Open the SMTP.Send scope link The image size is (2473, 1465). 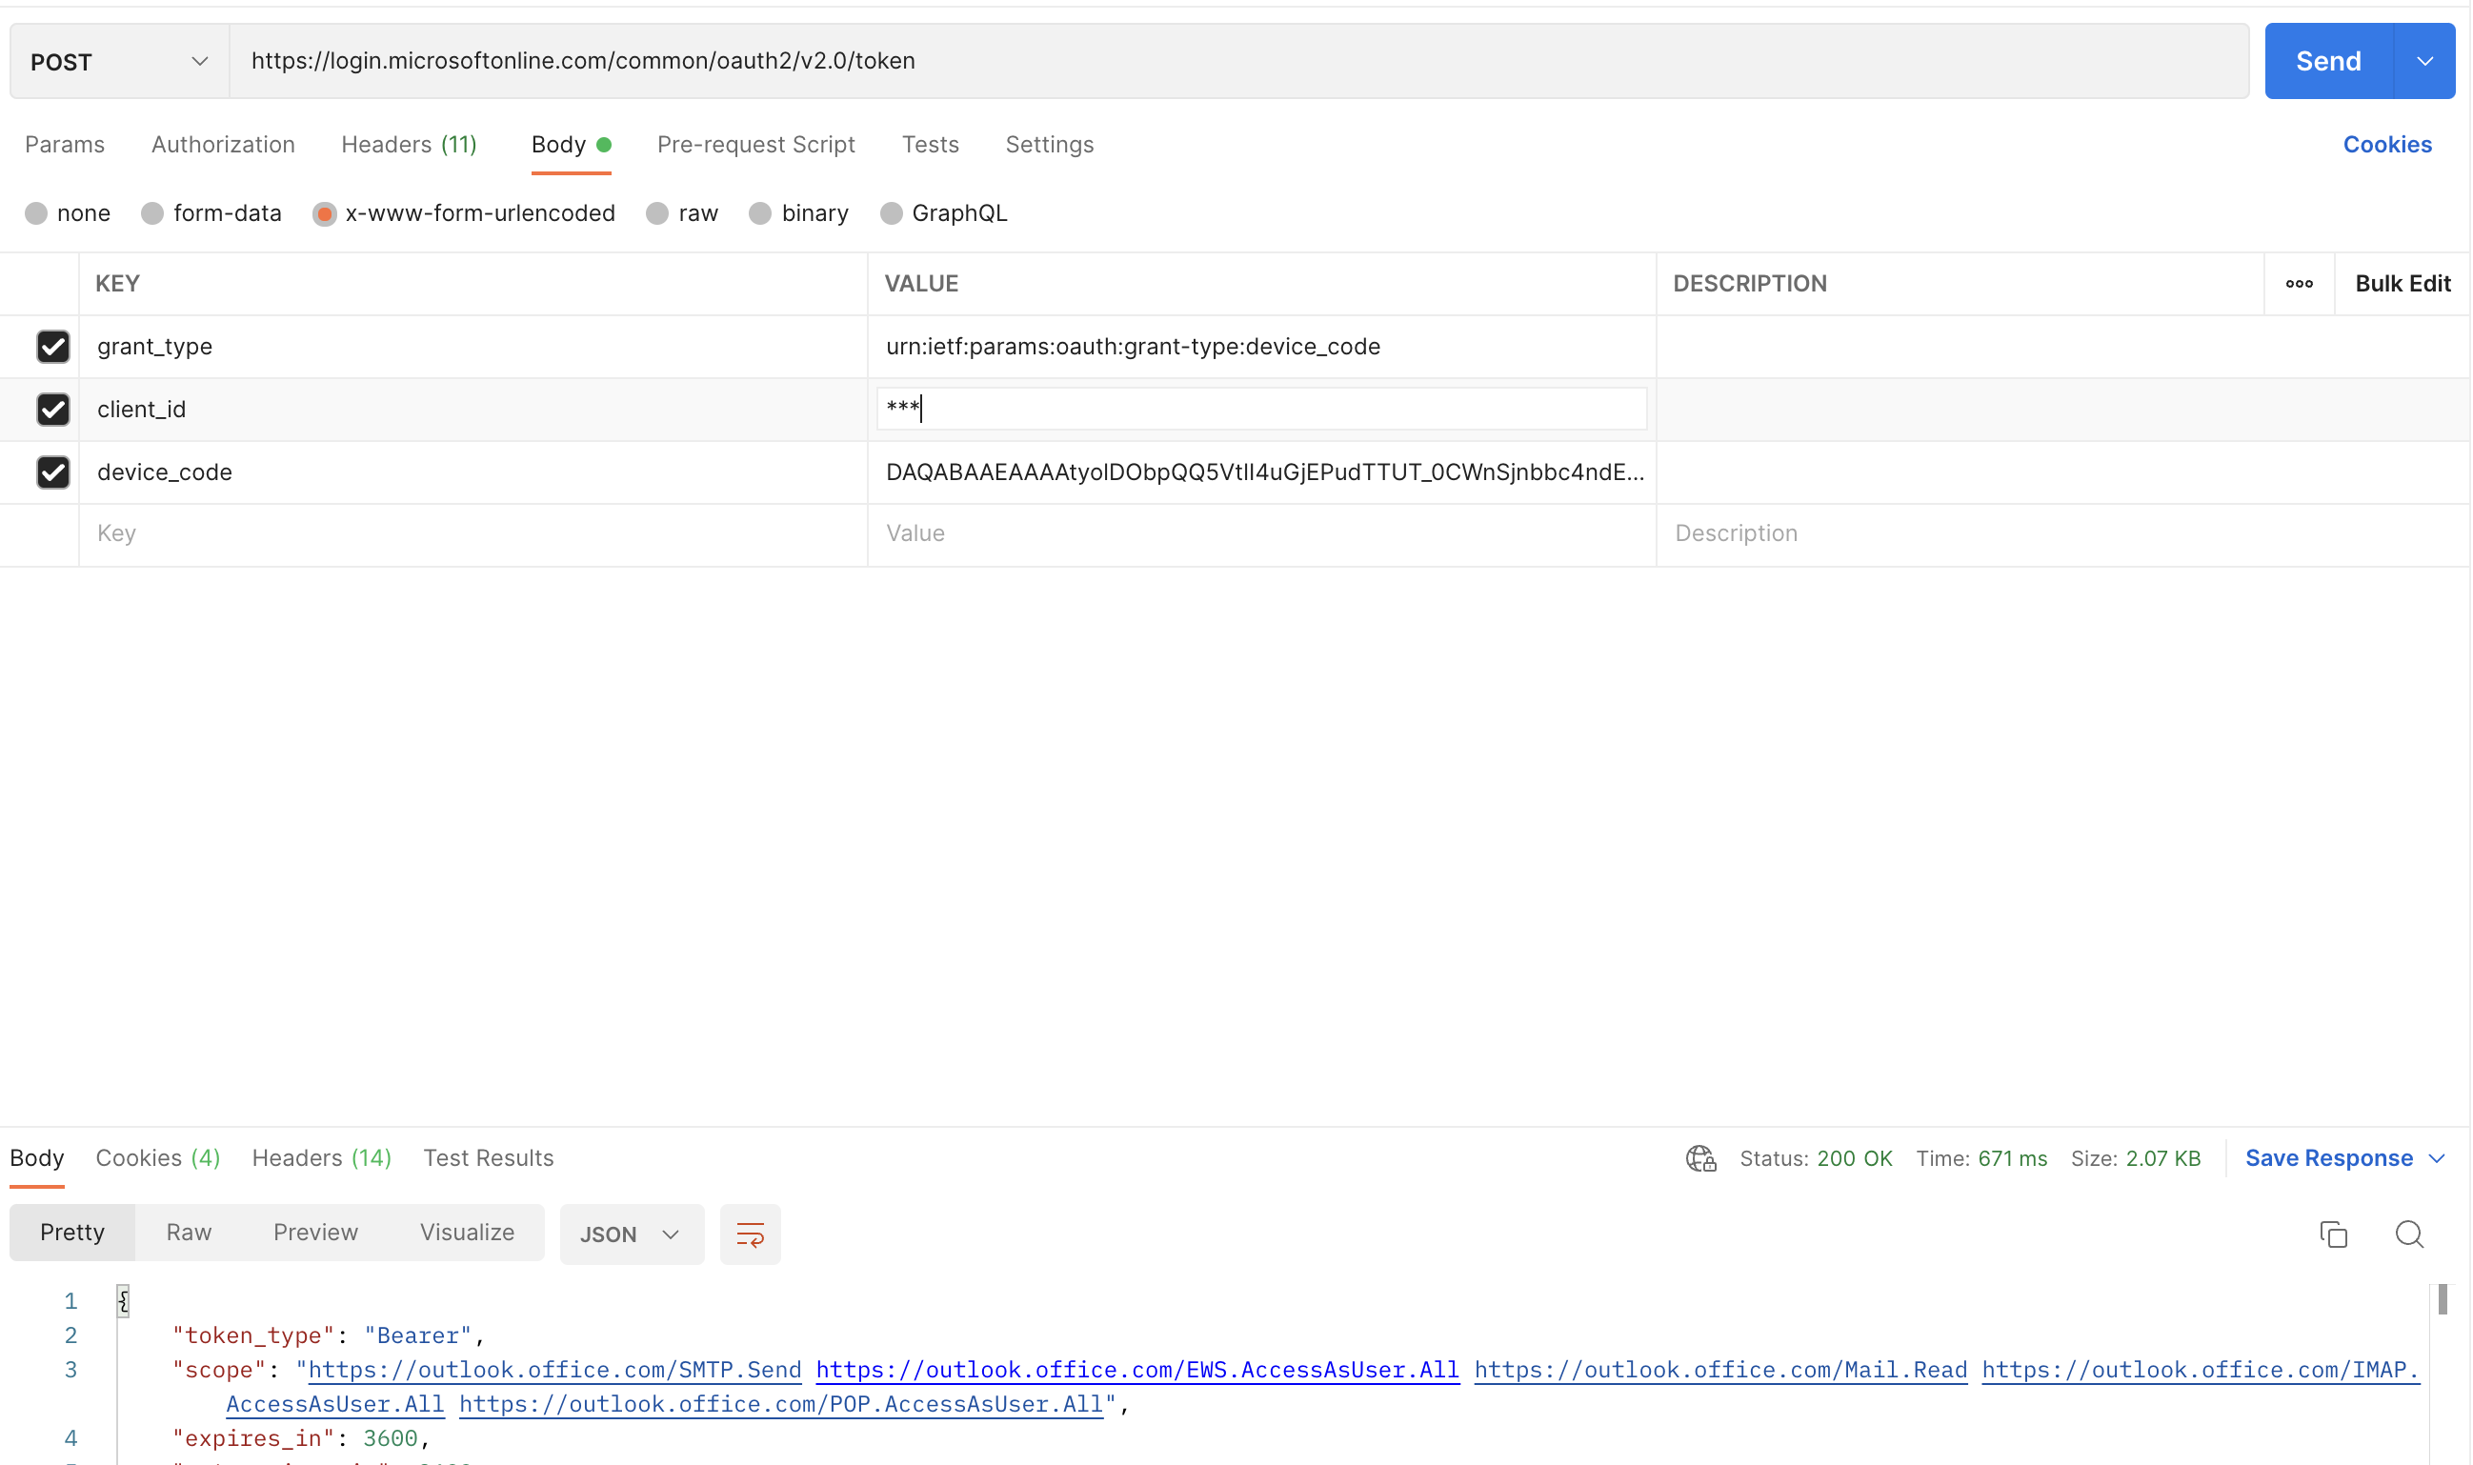(555, 1372)
